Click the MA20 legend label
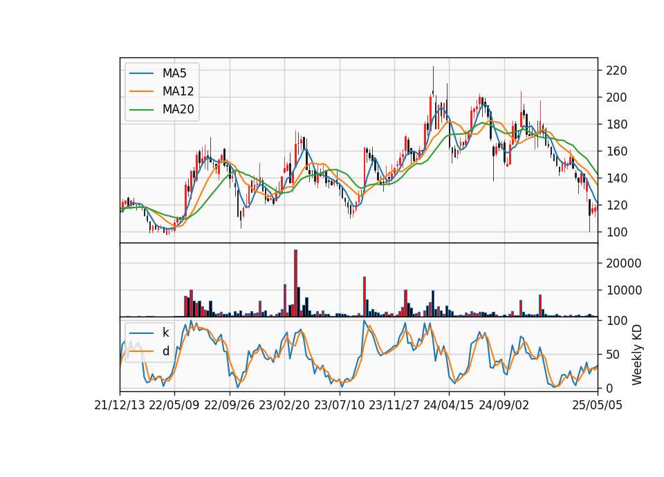Screen dimensions: 664x477 [178, 109]
